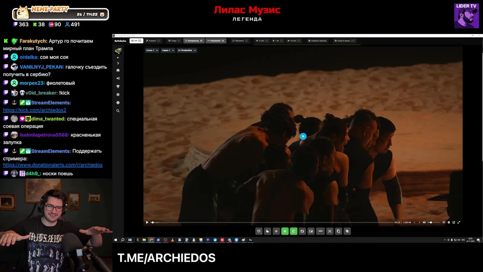Screen dimensions: 483x272
Task: Open the VIP tab in the top bar
Action: (136, 40)
